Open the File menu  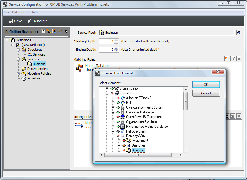click(x=7, y=12)
